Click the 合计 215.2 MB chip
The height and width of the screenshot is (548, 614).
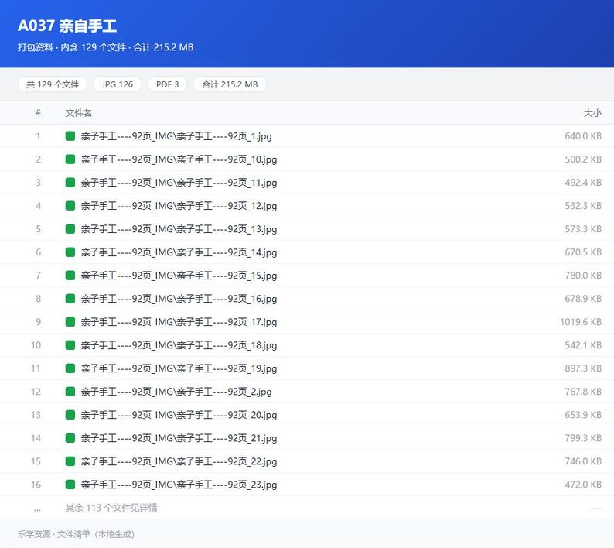230,84
